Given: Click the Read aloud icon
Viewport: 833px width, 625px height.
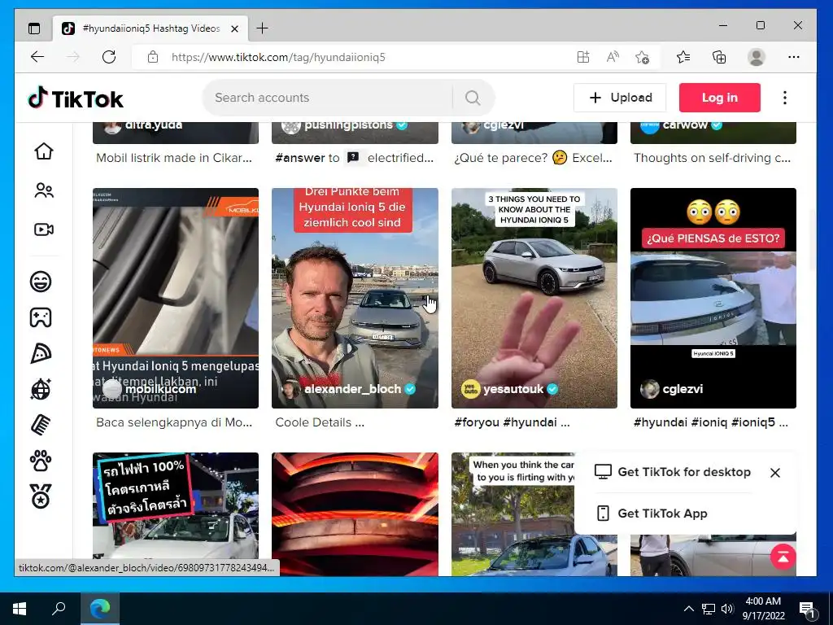Looking at the screenshot, I should pos(613,57).
